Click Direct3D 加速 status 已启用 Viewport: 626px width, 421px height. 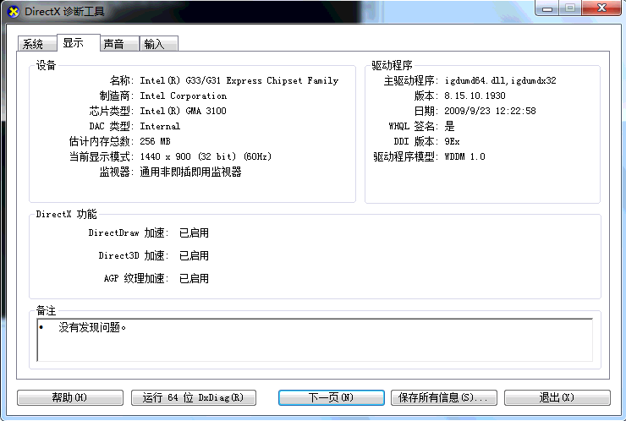pos(194,255)
